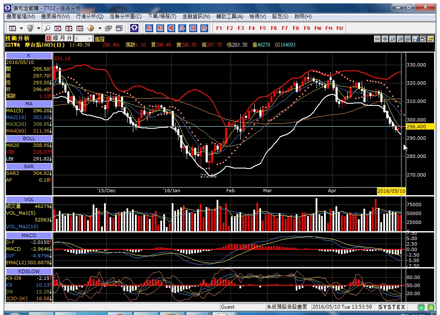Switch chart period to 週 (weekly)
The width and height of the screenshot is (440, 315).
55,38
